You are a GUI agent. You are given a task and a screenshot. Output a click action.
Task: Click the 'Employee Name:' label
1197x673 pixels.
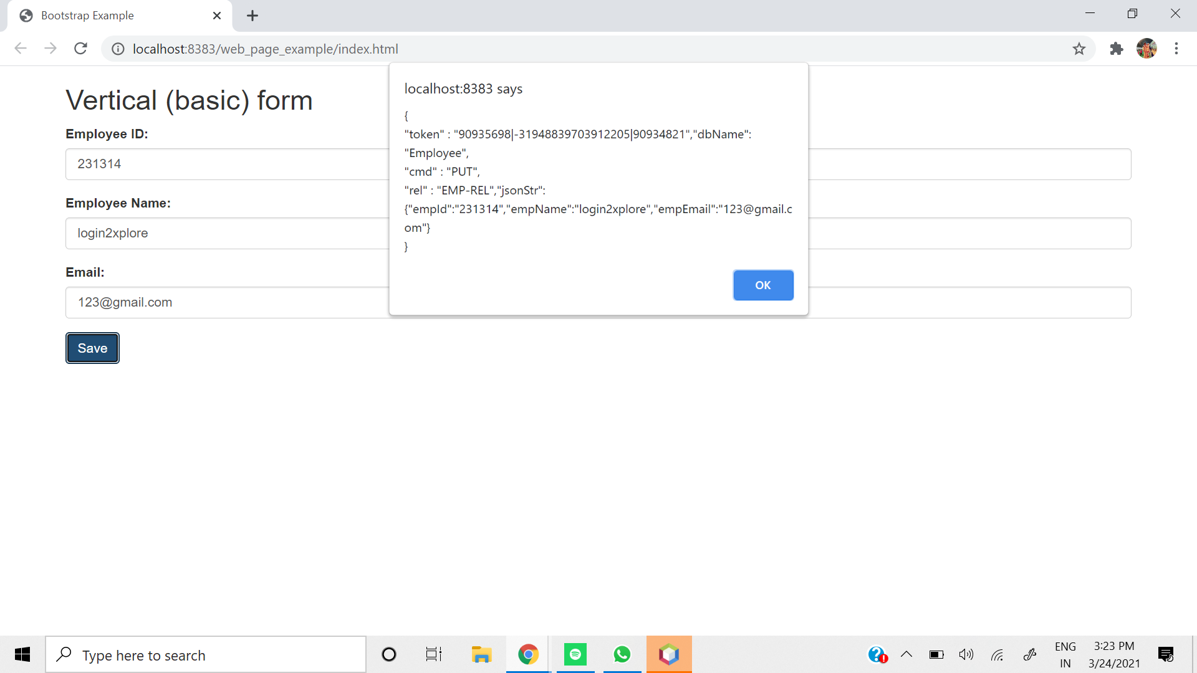[118, 203]
